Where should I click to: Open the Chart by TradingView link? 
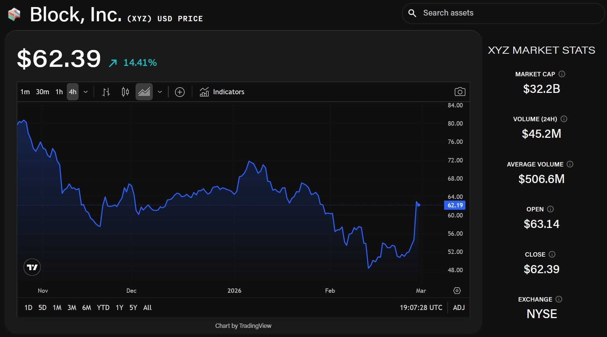(243, 326)
